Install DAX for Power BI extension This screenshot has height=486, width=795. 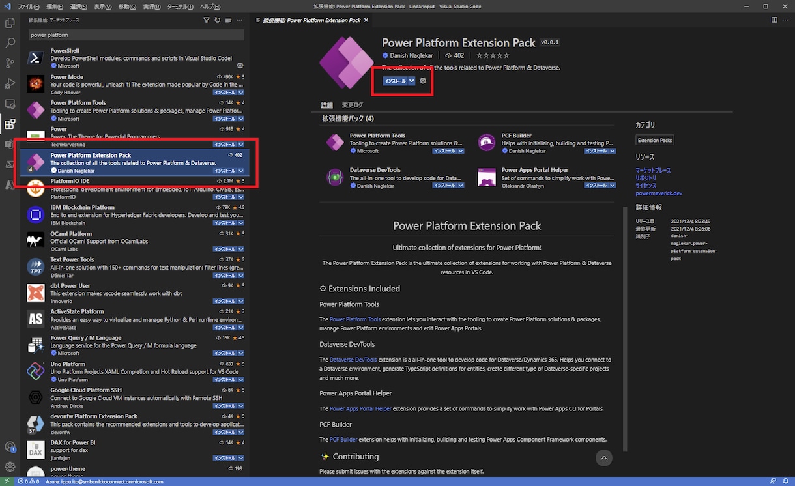coord(225,458)
